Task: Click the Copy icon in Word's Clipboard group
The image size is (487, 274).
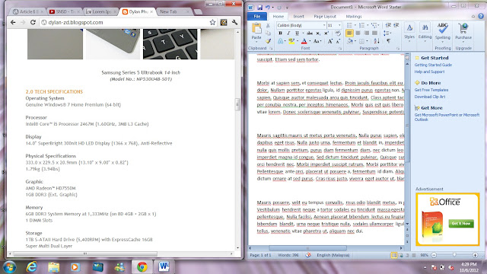Action: 268,33
